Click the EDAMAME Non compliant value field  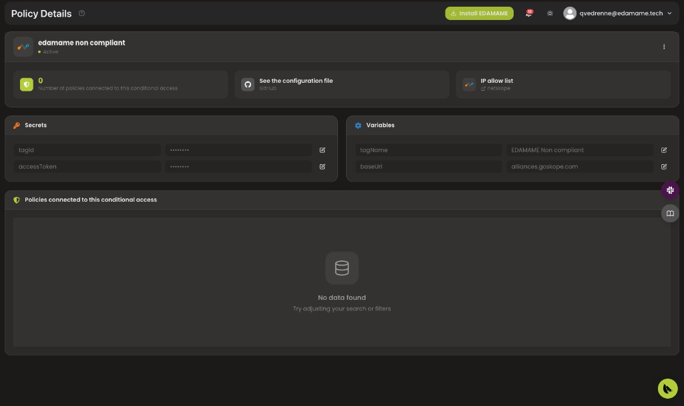580,150
